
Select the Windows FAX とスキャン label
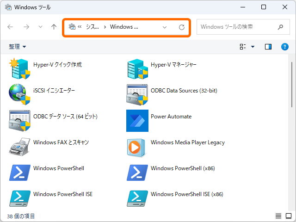pyautogui.click(x=61, y=142)
